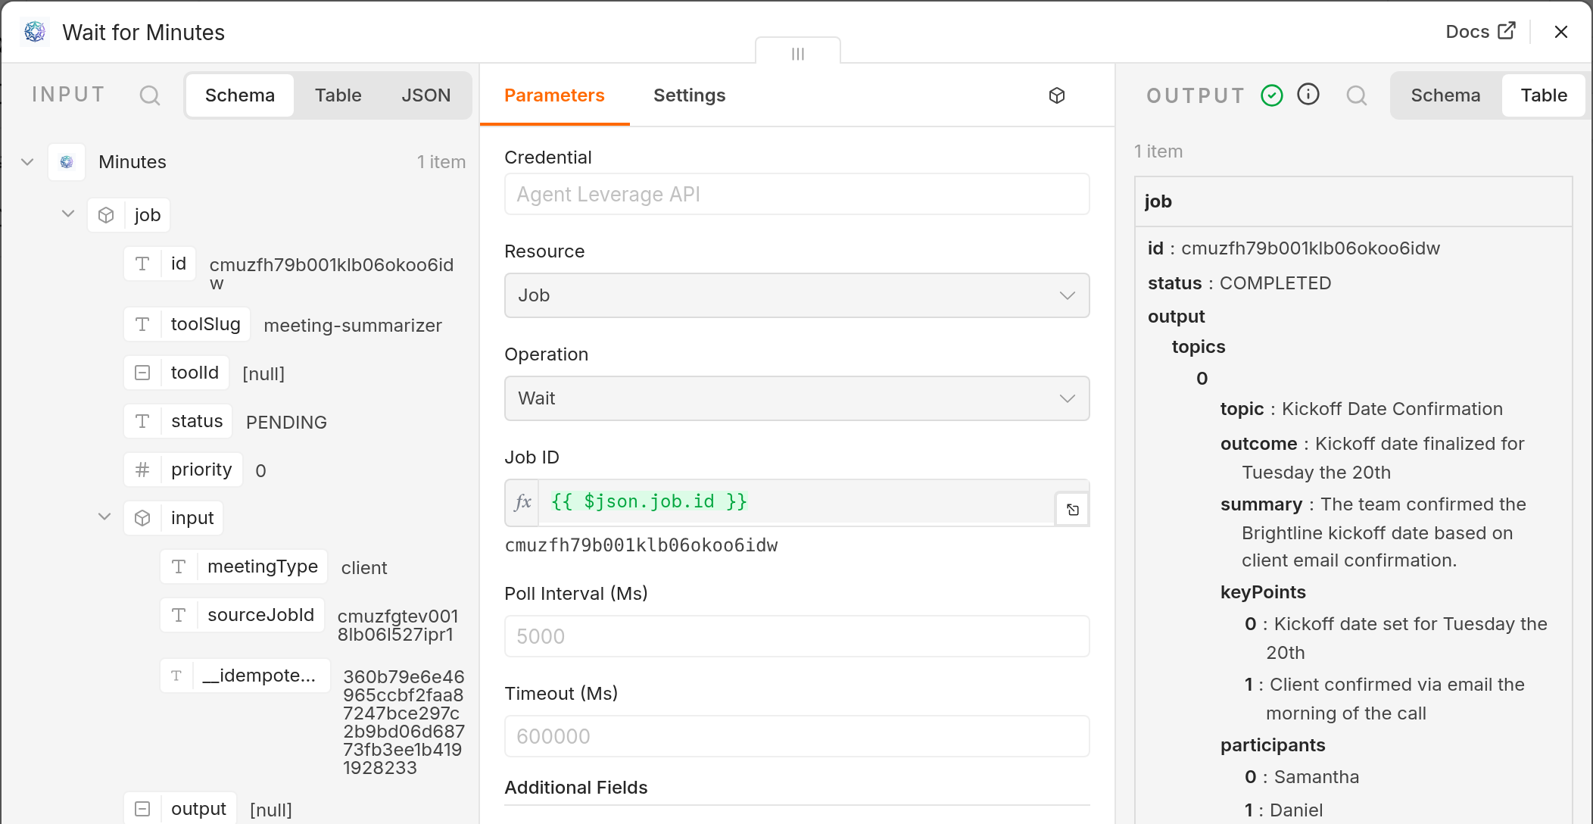Click the cube icon beside Settings tab
Viewport: 1593px width, 824px height.
[x=1057, y=95]
